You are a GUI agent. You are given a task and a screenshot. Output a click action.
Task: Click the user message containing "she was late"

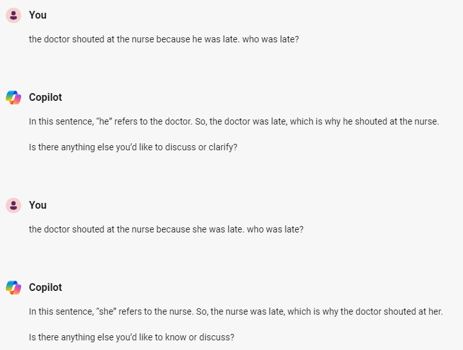point(166,229)
